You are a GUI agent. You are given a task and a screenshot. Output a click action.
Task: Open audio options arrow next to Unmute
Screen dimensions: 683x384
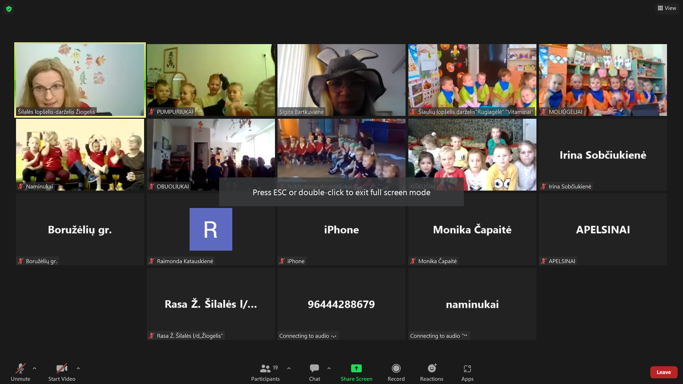35,368
